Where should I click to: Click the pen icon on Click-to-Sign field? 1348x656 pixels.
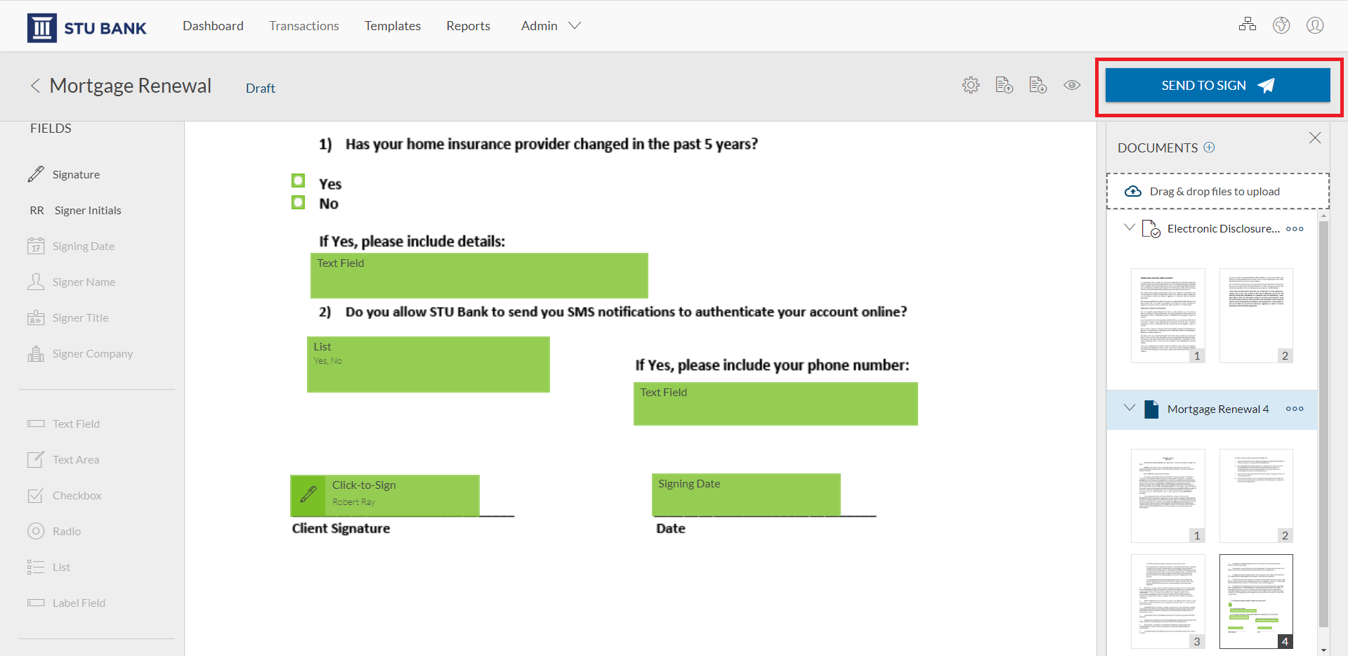[308, 494]
